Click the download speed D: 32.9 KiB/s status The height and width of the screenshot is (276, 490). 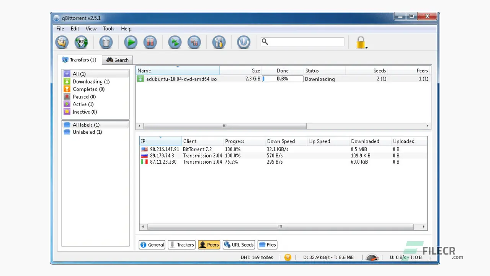(328, 257)
